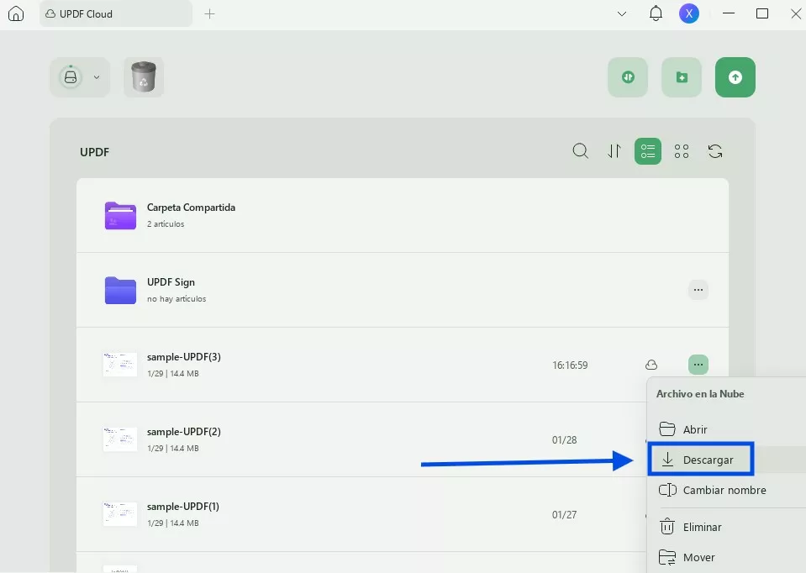Screen dimensions: 806x573
Task: Toggle more options for sample-UPDF(3)
Action: [698, 365]
